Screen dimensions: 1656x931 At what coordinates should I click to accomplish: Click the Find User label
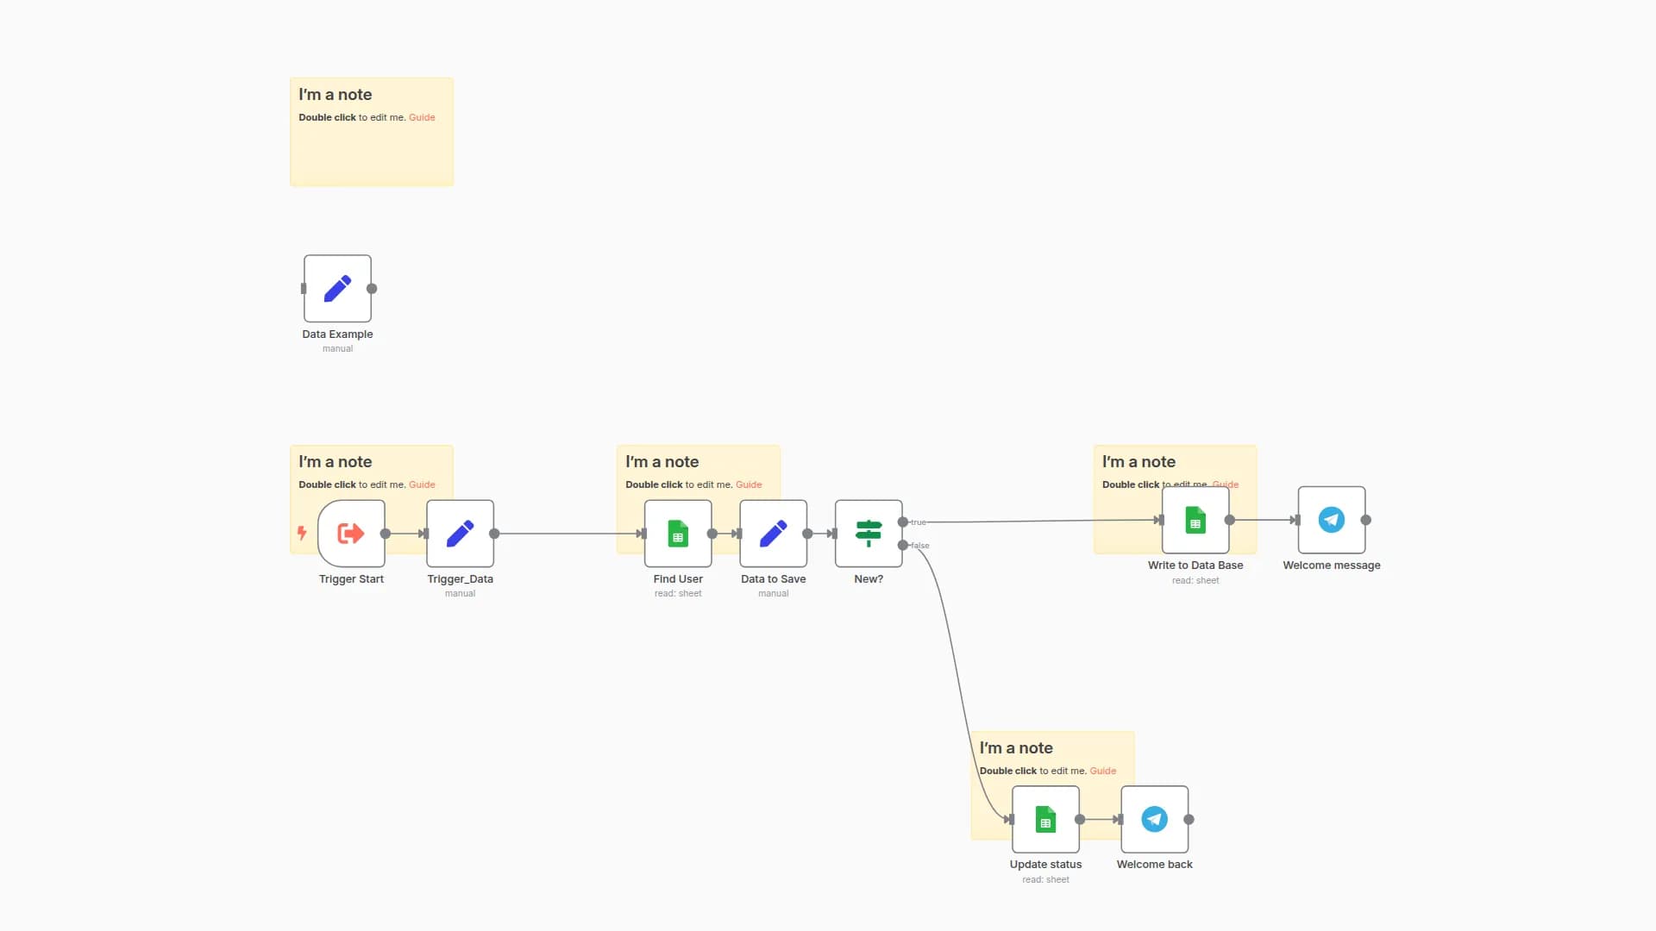point(678,579)
